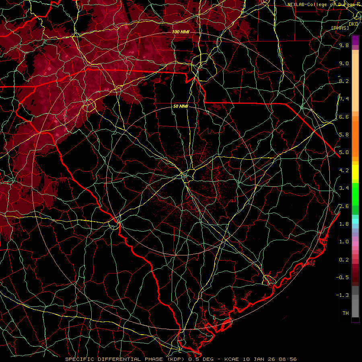Select the cyan segment of the color bar
The image size is (362, 362).
(355, 221)
